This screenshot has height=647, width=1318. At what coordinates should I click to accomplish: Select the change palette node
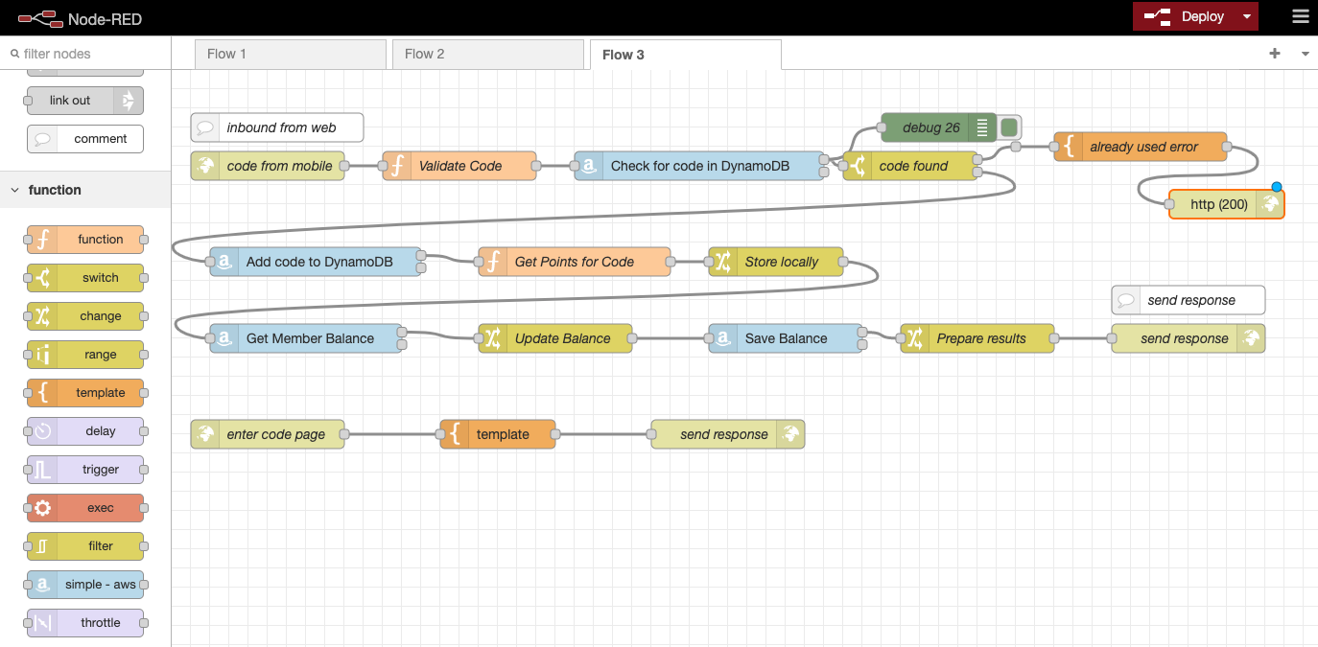click(x=85, y=316)
